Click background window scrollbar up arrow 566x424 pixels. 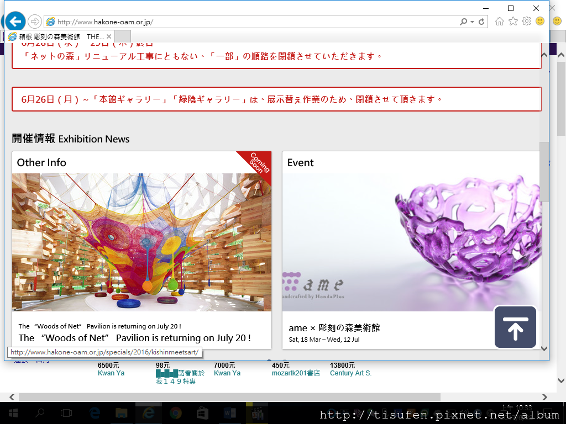click(561, 55)
